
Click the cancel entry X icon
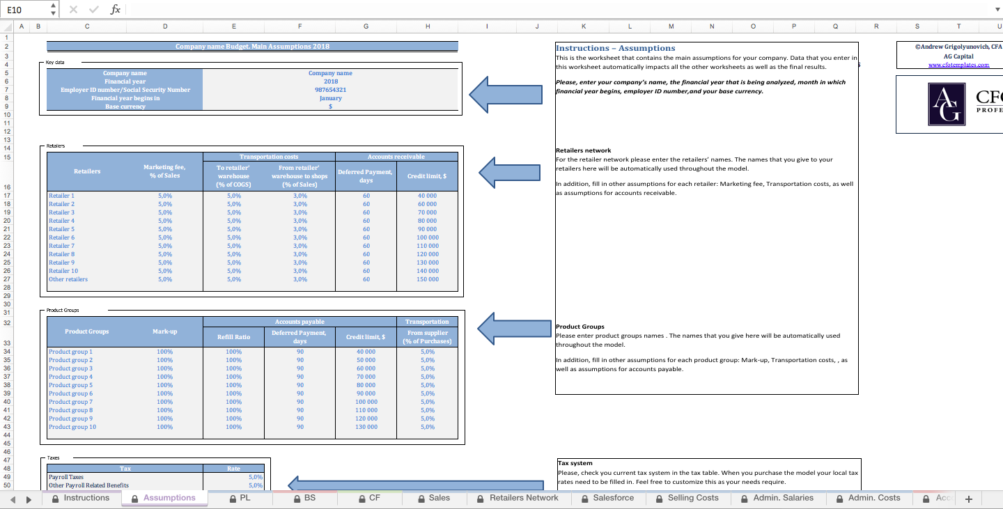tap(74, 10)
